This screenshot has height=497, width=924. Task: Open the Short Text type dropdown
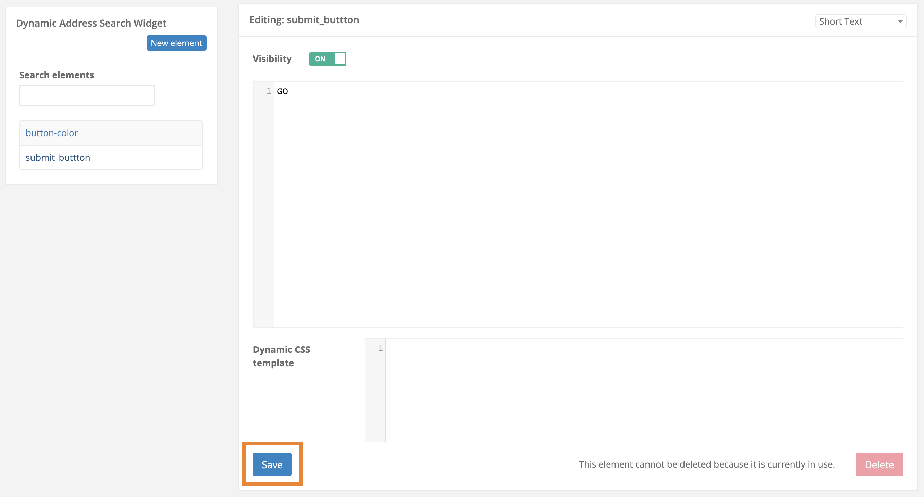click(x=860, y=21)
